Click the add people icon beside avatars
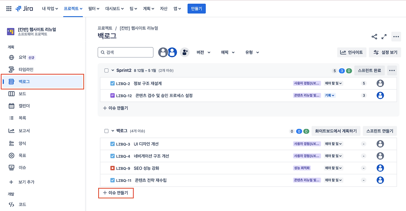Image resolution: width=406 pixels, height=211 pixels. (185, 52)
